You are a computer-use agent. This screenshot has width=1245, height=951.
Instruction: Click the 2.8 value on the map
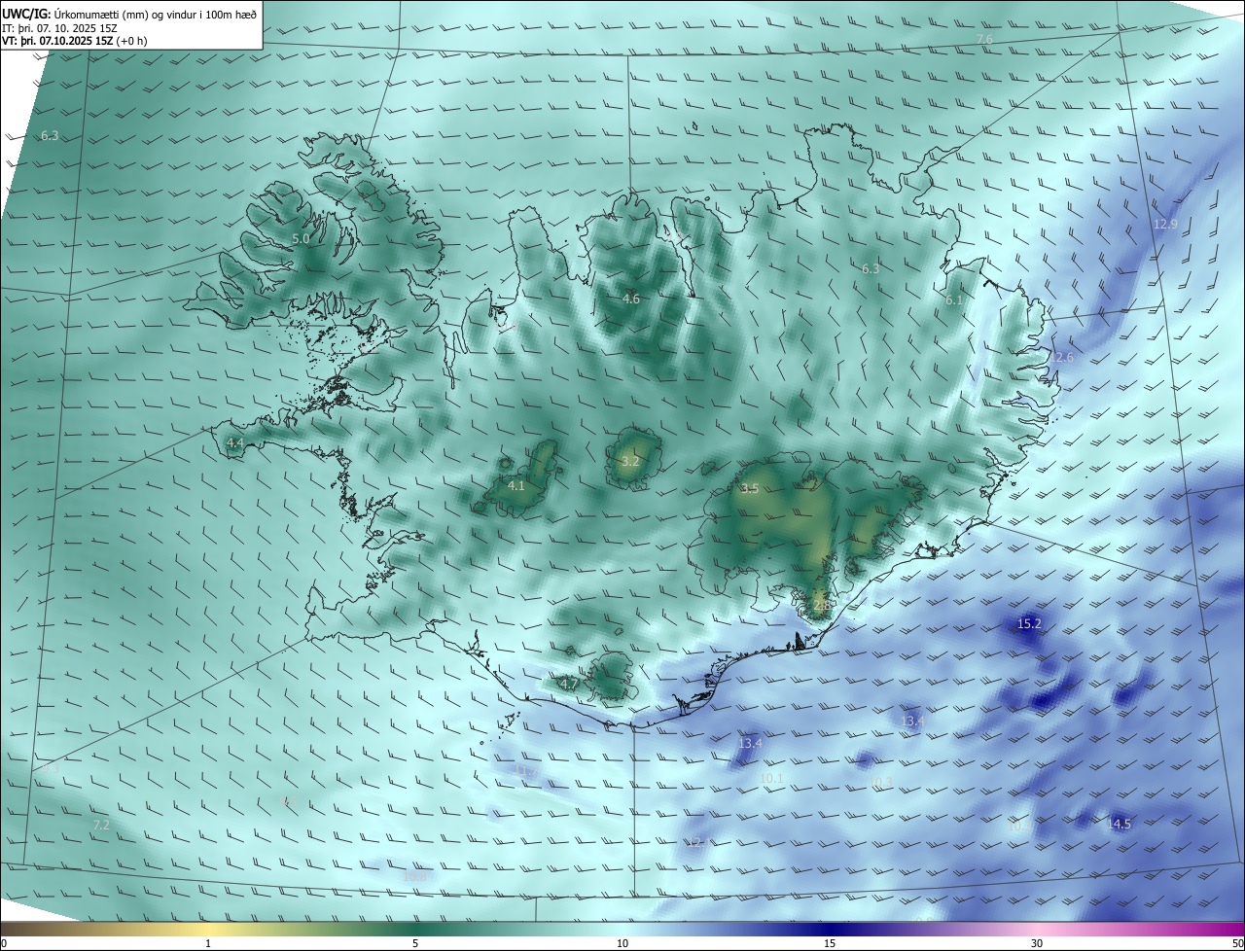822,605
